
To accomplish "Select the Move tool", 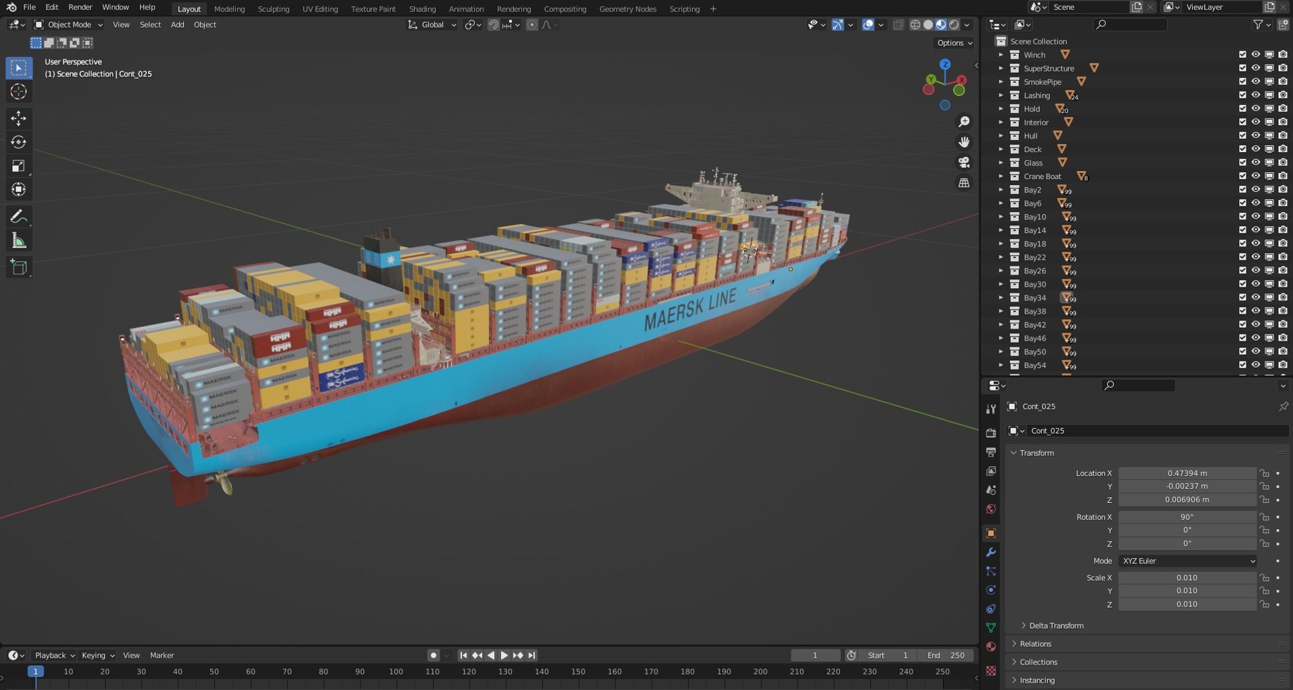I will point(19,118).
